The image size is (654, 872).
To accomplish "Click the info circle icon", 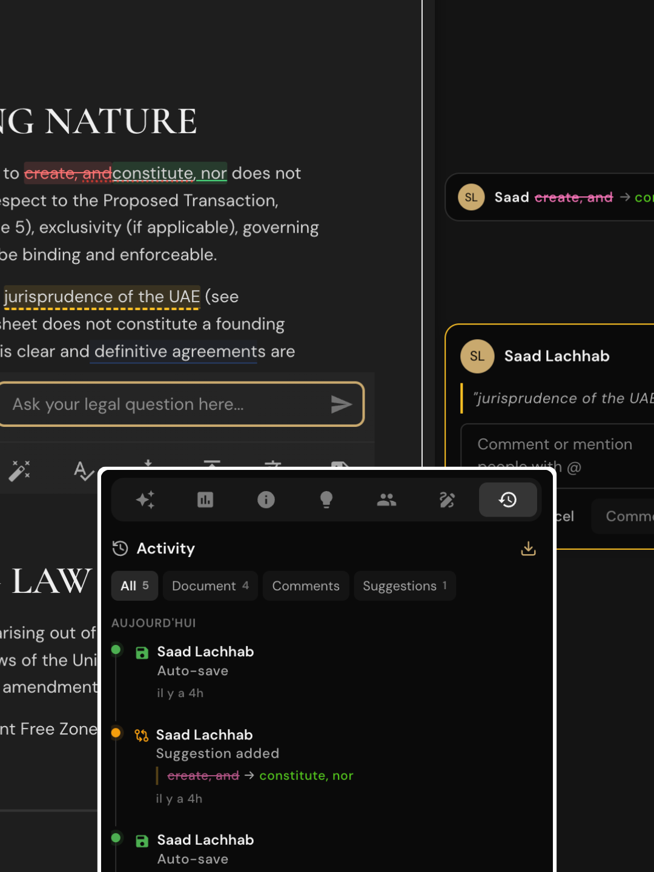I will 266,500.
